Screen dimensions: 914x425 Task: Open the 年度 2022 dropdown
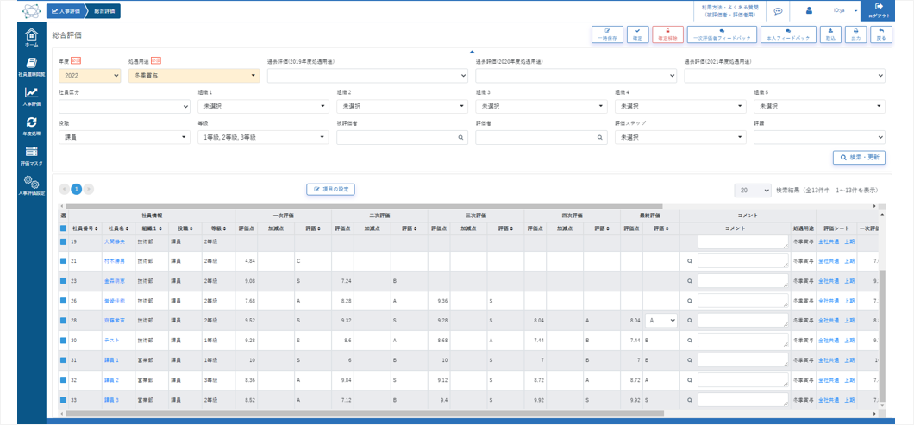click(x=90, y=76)
